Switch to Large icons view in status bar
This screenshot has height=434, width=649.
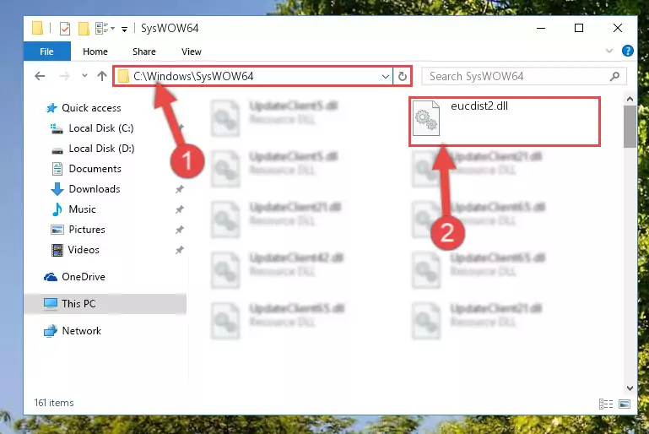coord(625,404)
